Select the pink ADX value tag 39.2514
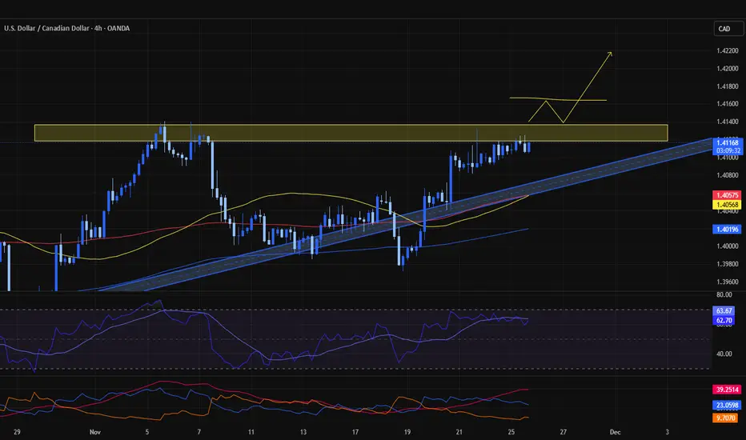 727,390
